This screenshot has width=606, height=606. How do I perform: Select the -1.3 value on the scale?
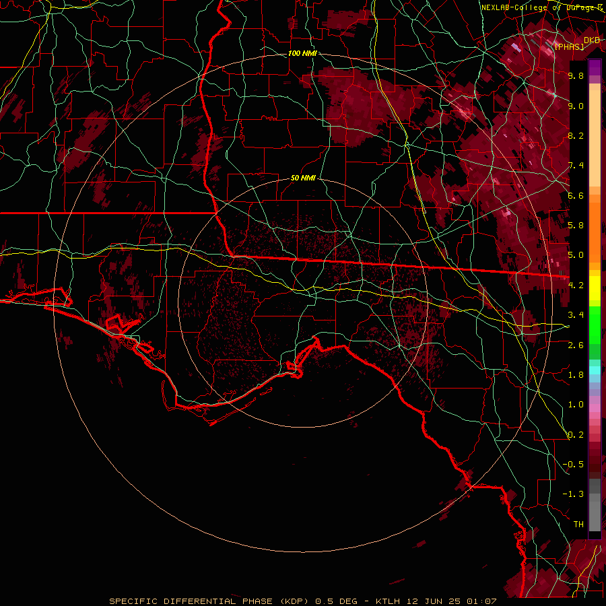pos(573,494)
